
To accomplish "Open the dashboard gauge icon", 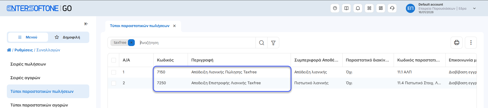I will (x=335, y=8).
